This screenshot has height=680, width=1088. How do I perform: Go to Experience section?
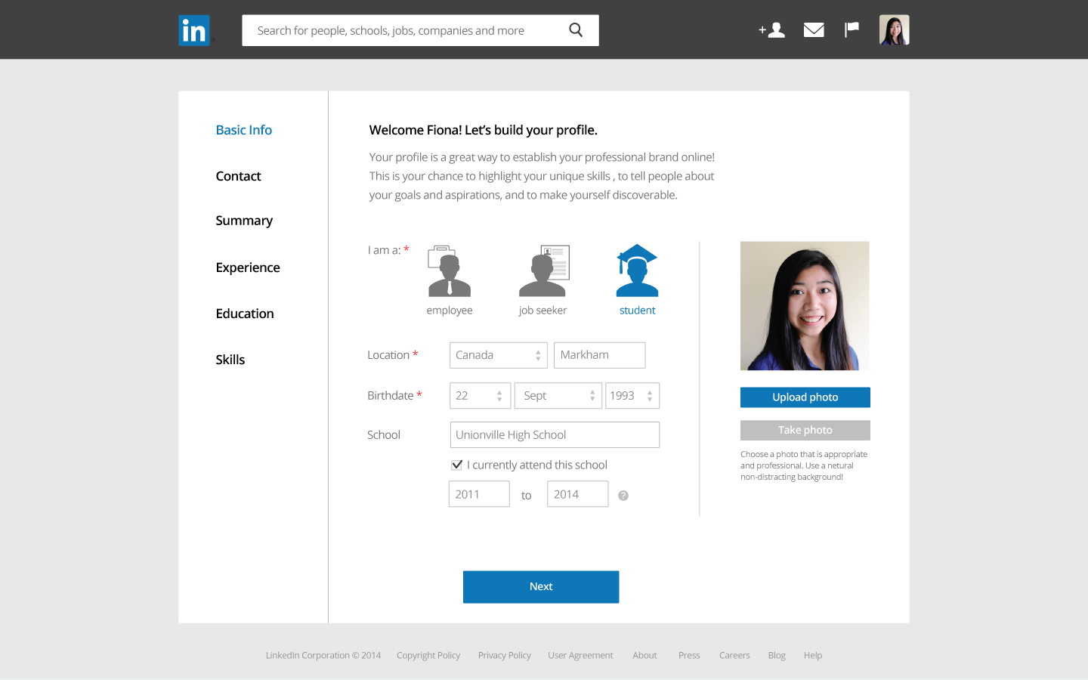[x=248, y=267]
